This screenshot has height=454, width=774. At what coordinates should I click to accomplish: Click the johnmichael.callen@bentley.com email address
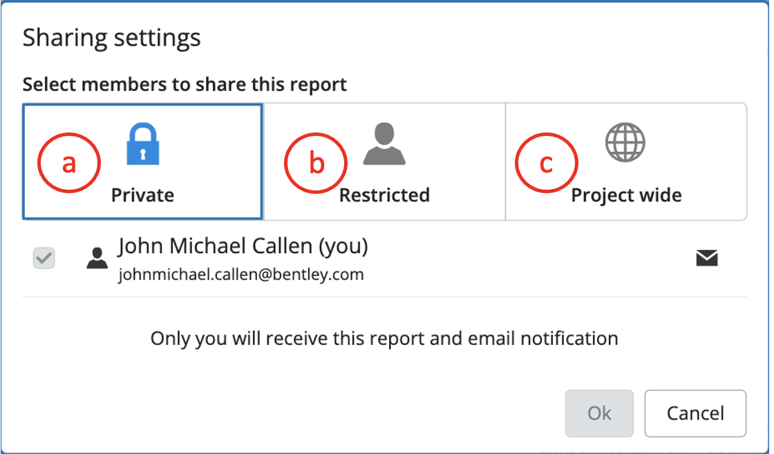pos(240,275)
